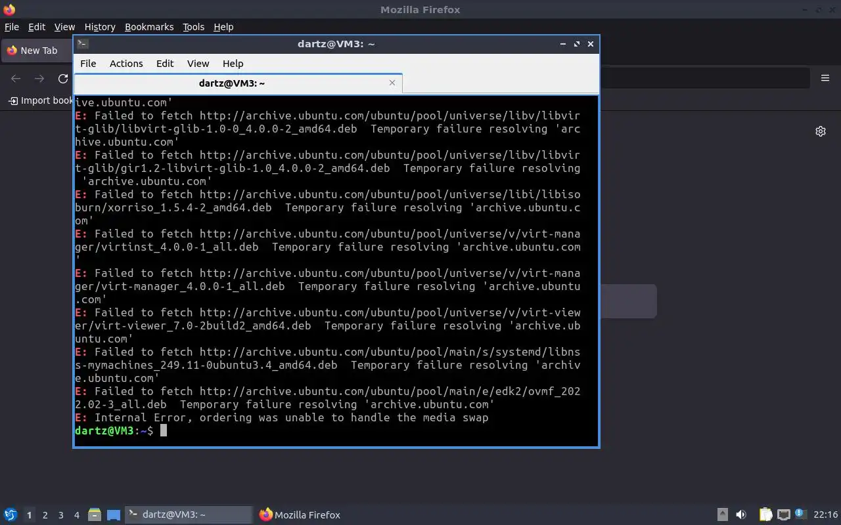This screenshot has height=525, width=841.
Task: Open Firefox Bookmarks menu
Action: [x=149, y=27]
